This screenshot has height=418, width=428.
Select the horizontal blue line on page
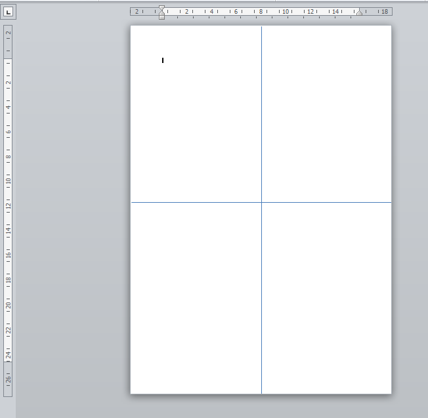tap(261, 203)
